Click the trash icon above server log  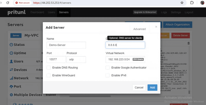[188, 43]
